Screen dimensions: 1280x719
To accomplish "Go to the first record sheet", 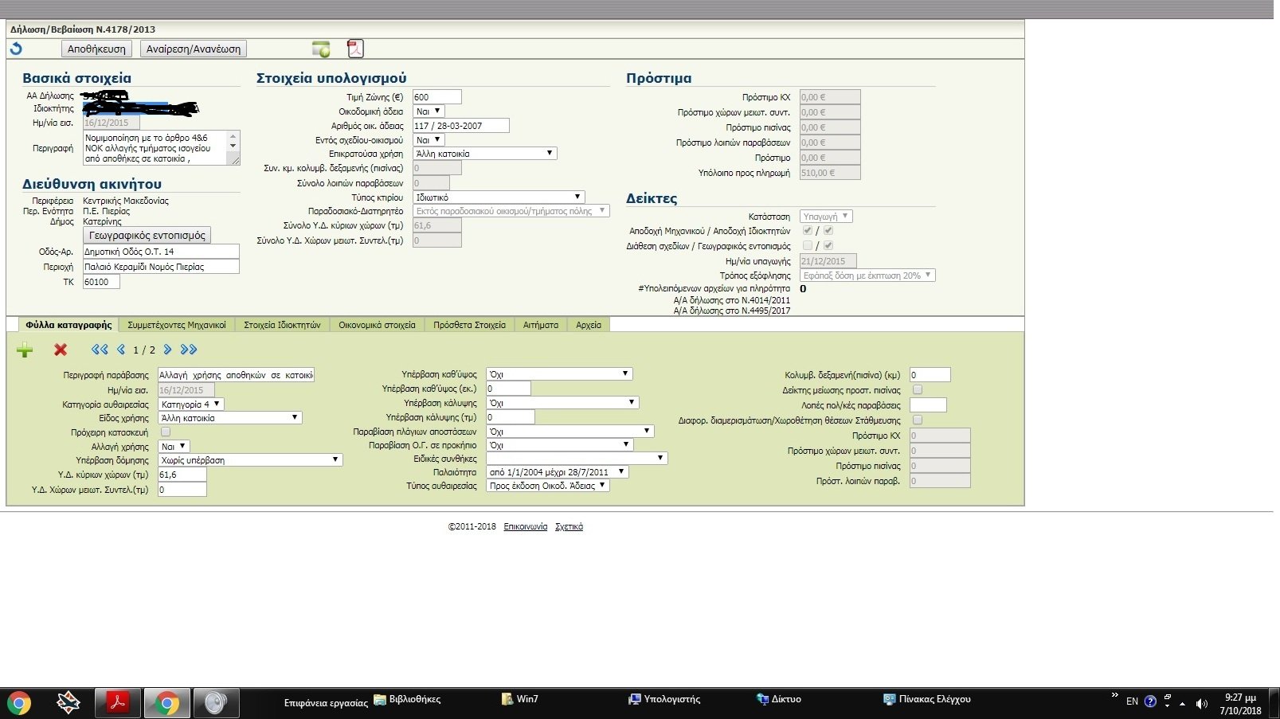I will coord(99,350).
